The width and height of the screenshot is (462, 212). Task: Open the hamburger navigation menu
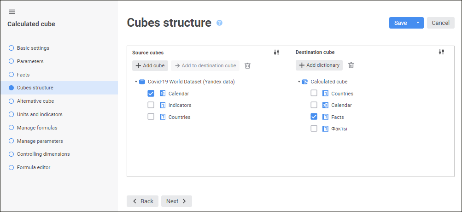12,12
